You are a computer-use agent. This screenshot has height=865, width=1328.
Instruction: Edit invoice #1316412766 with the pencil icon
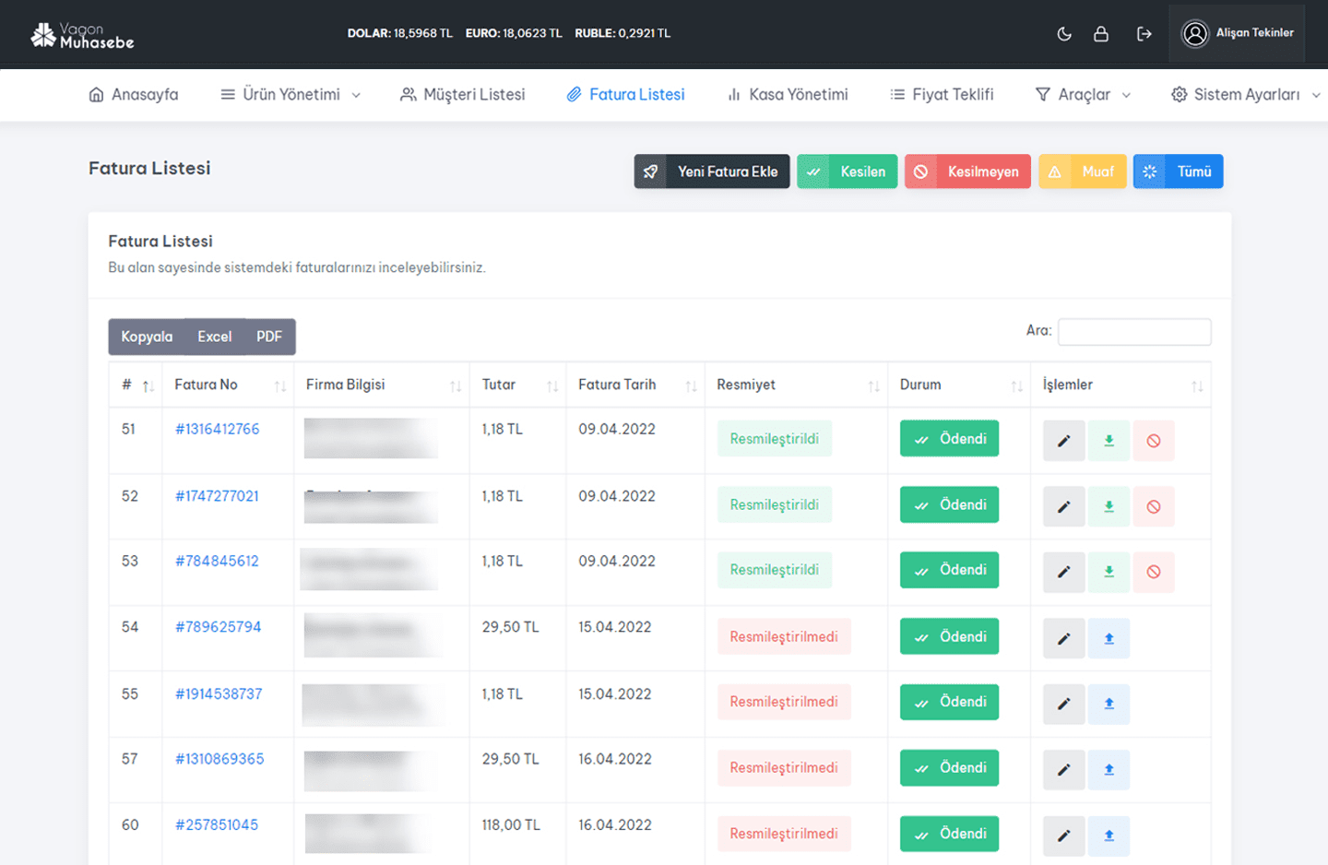(x=1063, y=441)
